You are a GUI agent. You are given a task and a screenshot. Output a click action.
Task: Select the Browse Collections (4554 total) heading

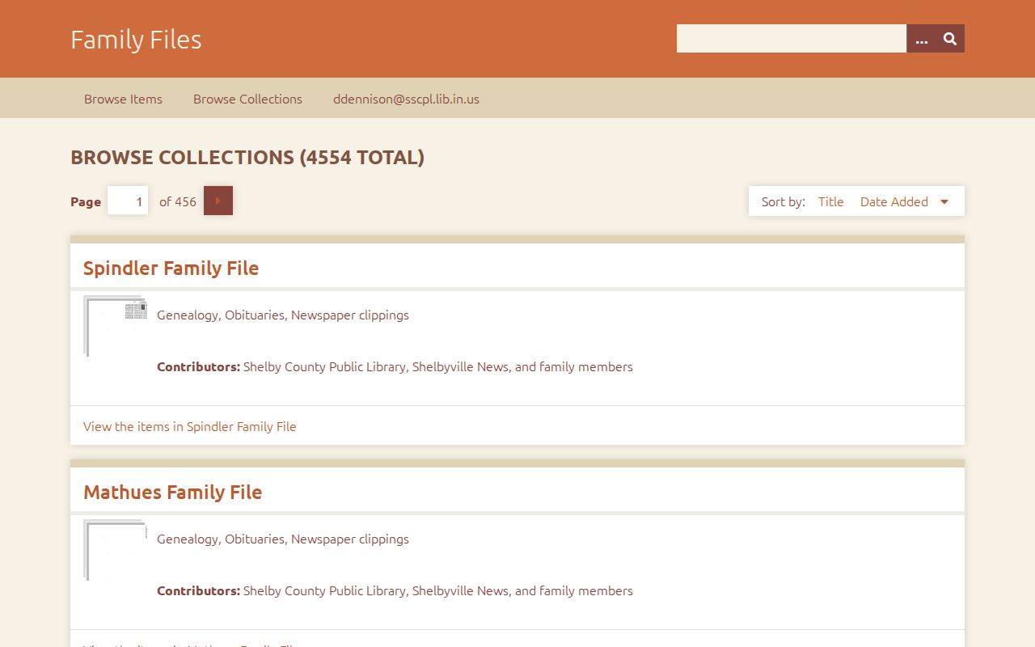(x=247, y=157)
